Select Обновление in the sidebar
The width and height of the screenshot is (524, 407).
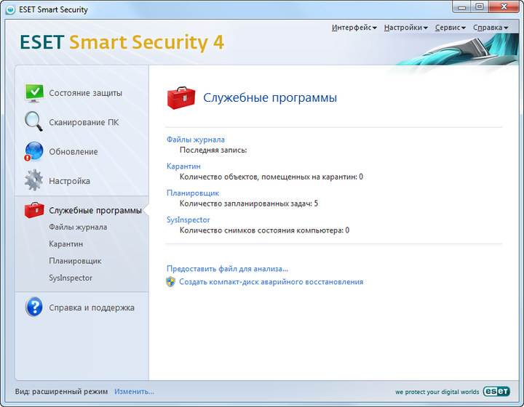point(74,152)
